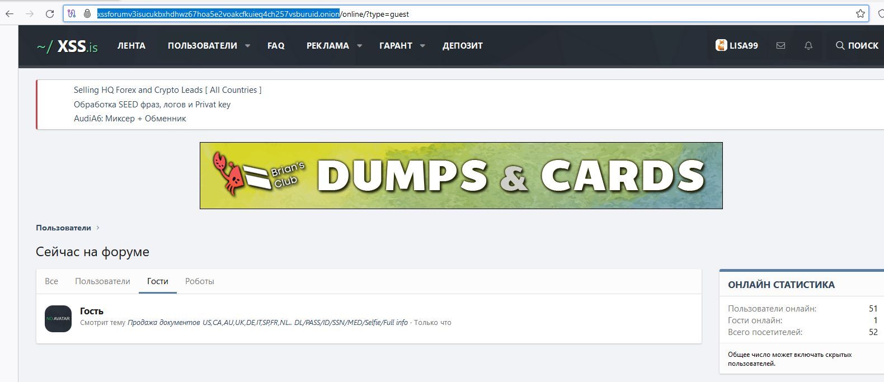884x382 pixels.
Task: Select the Гости tab
Action: pyautogui.click(x=158, y=281)
